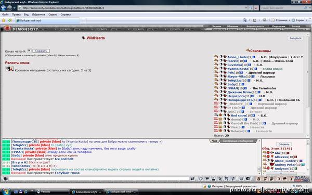Click the Bloody attack relic icon
312x195 pixels.
tap(9, 69)
